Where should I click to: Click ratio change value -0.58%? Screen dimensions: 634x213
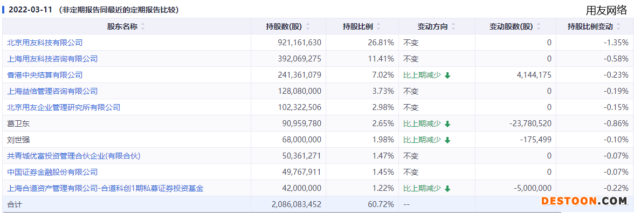pos(616,59)
